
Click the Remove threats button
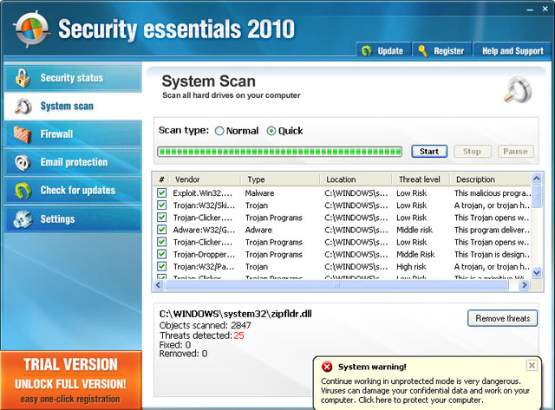coord(502,318)
